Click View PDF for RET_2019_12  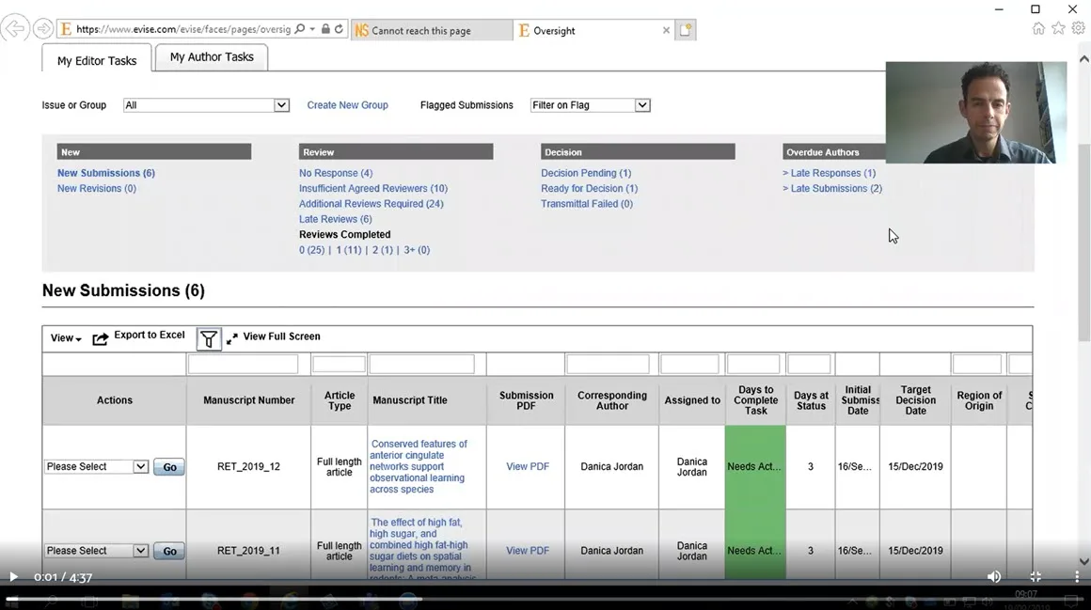point(528,466)
